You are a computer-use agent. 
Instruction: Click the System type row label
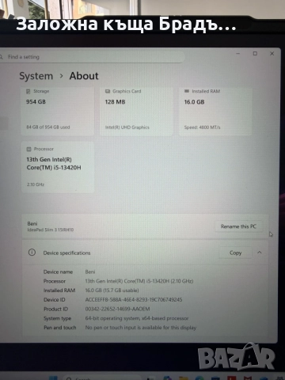[57, 318]
